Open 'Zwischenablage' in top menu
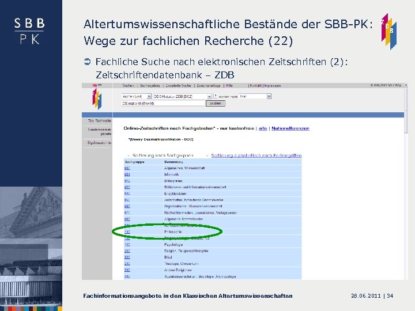415x311 pixels. [x=209, y=86]
